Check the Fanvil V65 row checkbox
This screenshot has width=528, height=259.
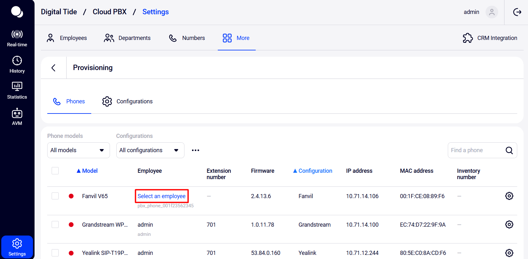click(55, 196)
